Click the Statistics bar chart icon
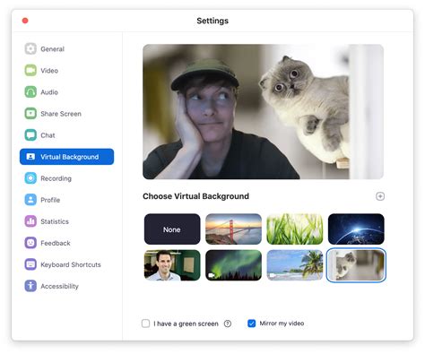This screenshot has width=425, height=354. point(30,221)
